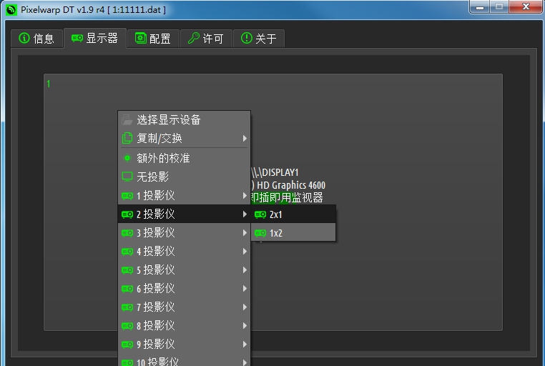545x366 pixels.
Task: Click the info icon on 信息 tab
Action: coord(24,39)
